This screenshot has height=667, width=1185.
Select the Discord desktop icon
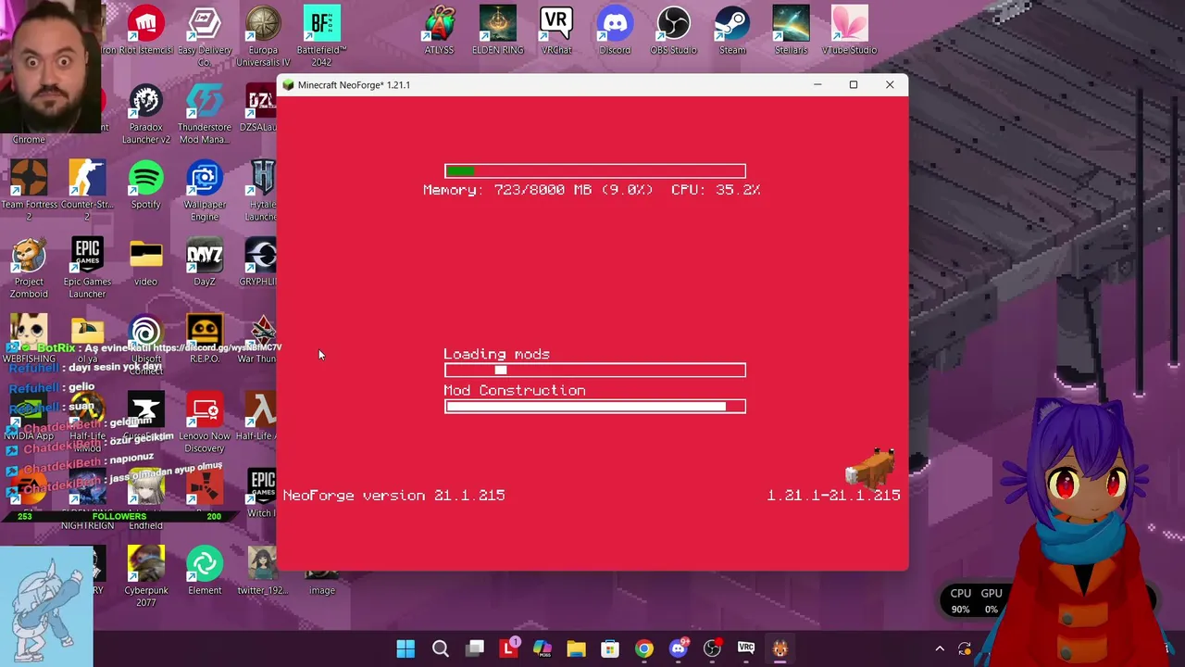coord(615,29)
